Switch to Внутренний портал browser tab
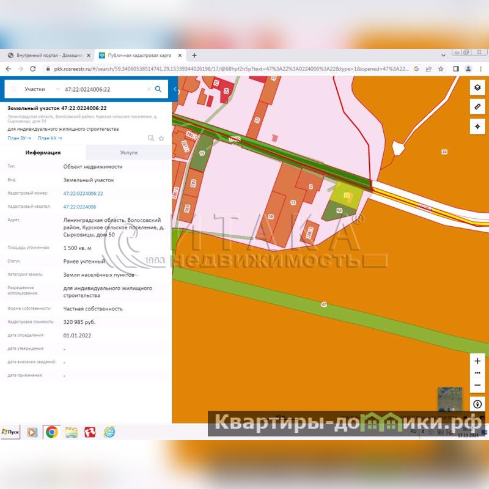This screenshot has height=489, width=489. pyautogui.click(x=48, y=55)
